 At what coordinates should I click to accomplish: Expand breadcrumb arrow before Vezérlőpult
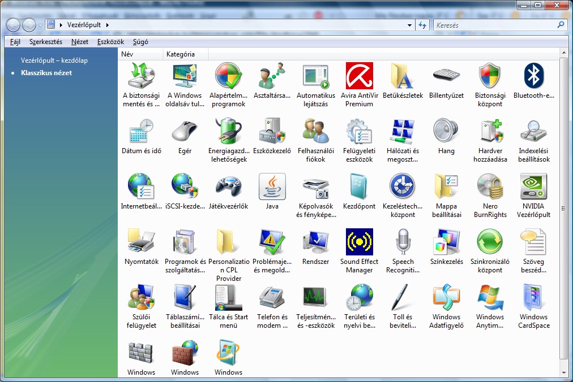(61, 25)
